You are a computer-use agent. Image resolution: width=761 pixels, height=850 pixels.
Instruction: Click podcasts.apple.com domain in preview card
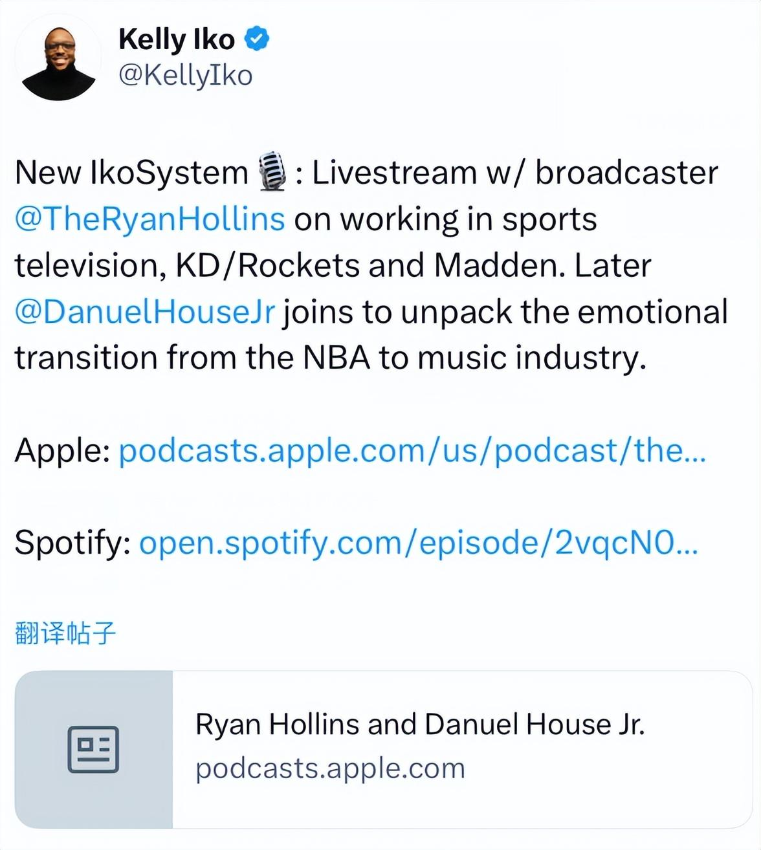(x=330, y=768)
